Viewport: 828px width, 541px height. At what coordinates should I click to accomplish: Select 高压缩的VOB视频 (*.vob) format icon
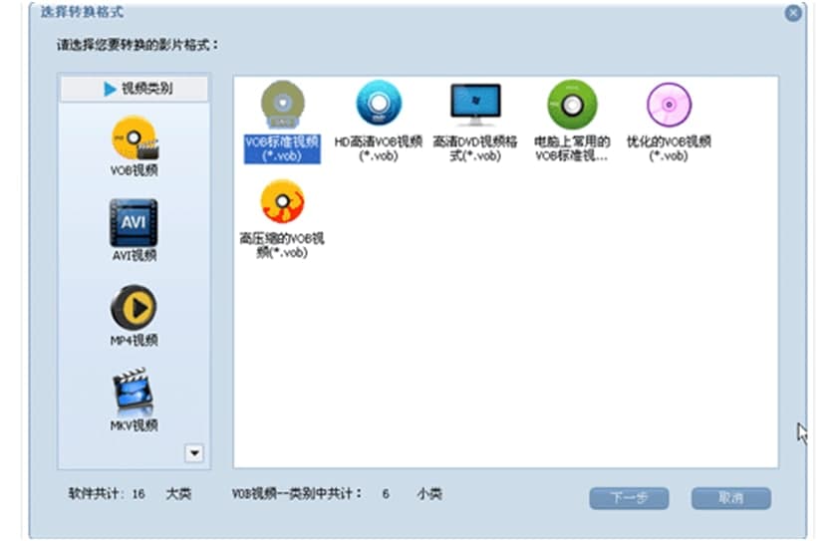point(283,201)
